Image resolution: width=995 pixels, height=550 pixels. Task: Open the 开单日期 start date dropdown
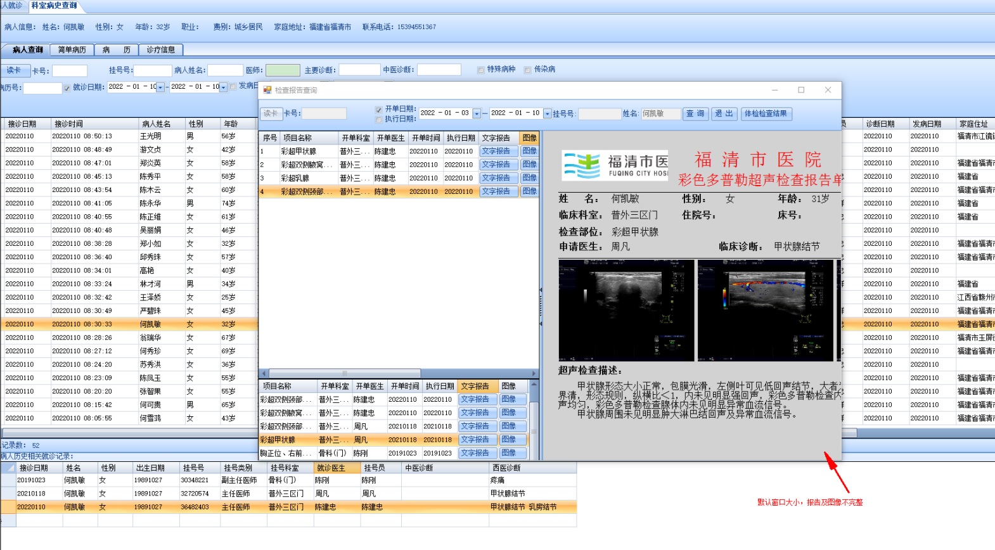point(477,114)
